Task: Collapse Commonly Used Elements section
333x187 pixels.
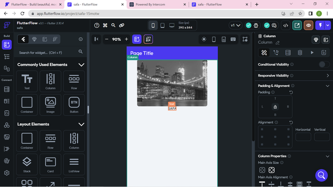Action: 81,65
